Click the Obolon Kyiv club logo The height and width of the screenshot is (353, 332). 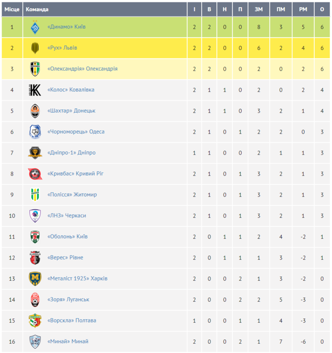(x=35, y=237)
